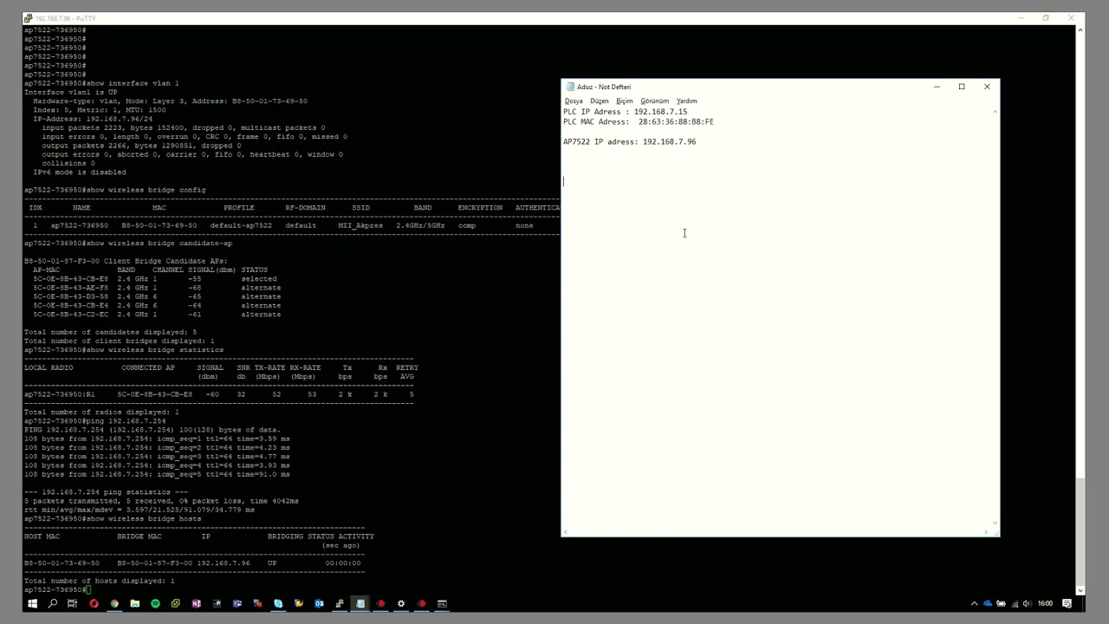Show hidden system tray icons

coord(974,603)
